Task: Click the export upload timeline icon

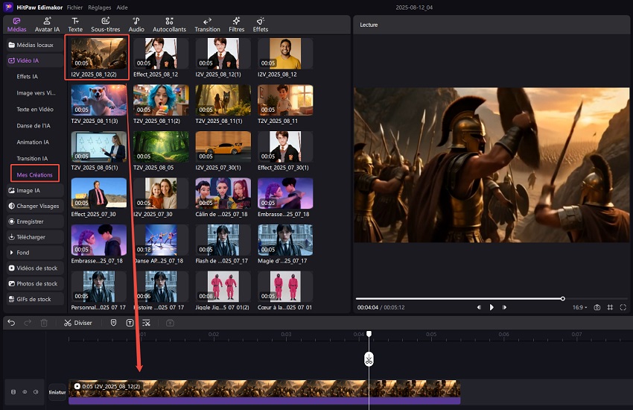Action: click(170, 323)
